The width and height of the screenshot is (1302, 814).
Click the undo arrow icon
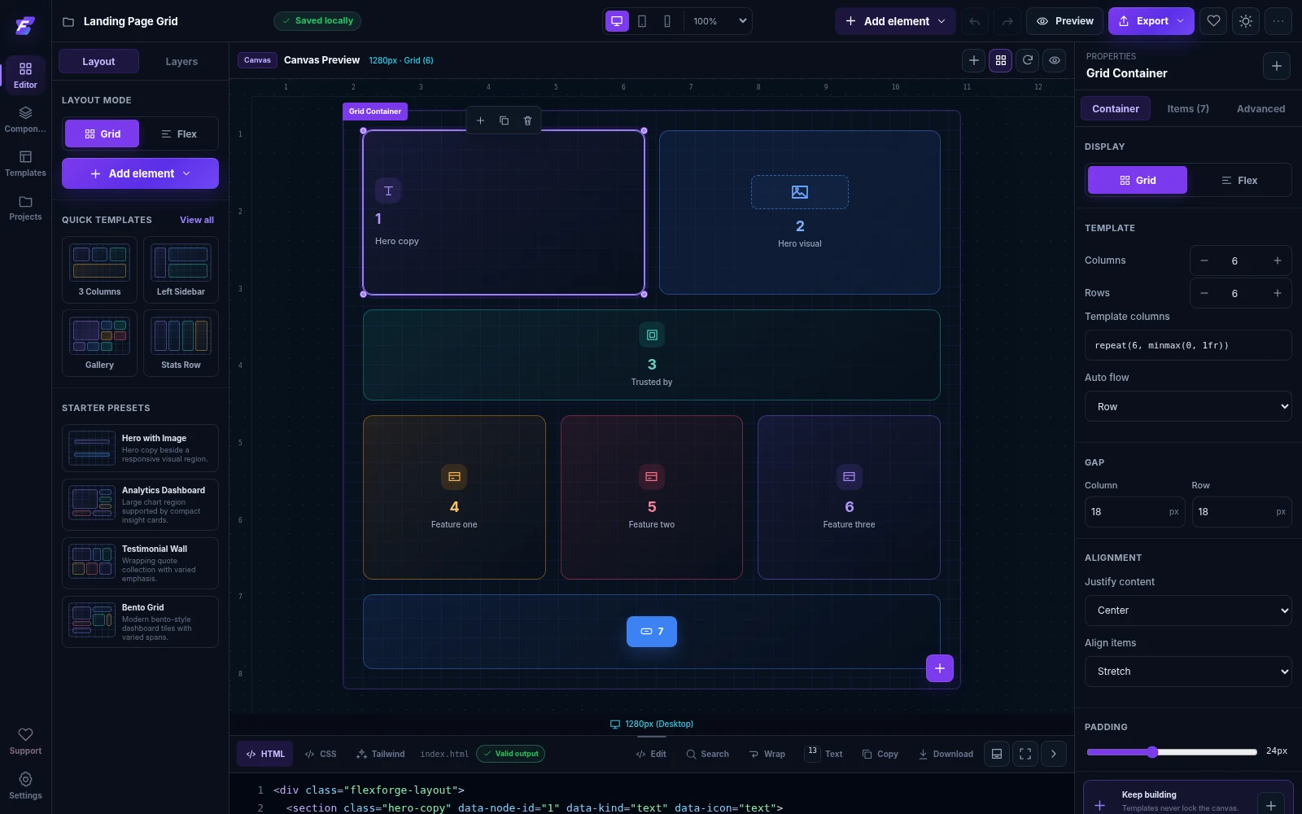pyautogui.click(x=974, y=21)
